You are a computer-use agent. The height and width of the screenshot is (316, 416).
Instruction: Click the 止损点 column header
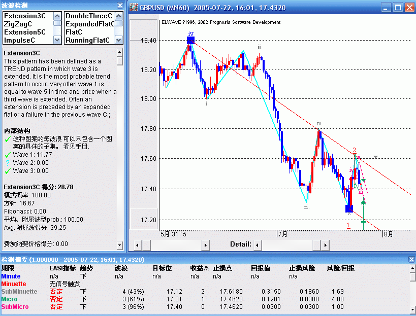pyautogui.click(x=222, y=268)
